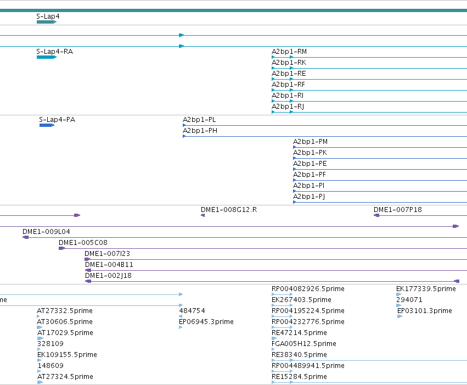
Task: Select EST EP06945.3prime
Action: (x=206, y=322)
